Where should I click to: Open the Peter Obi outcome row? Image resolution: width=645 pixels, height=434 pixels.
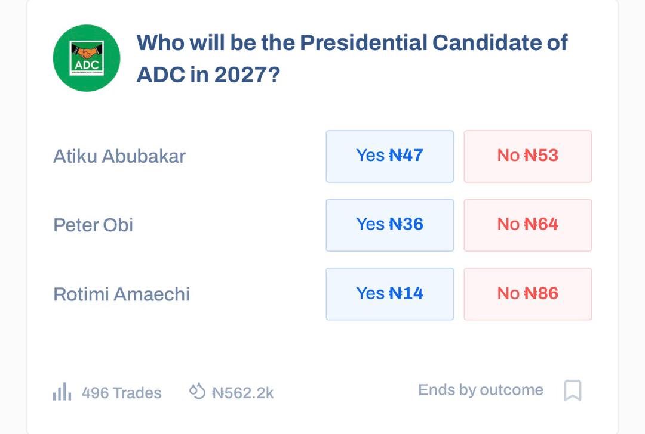93,225
